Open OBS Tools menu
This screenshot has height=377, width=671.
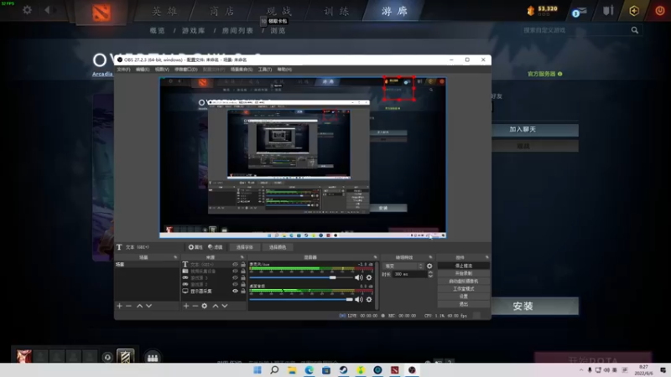(265, 70)
